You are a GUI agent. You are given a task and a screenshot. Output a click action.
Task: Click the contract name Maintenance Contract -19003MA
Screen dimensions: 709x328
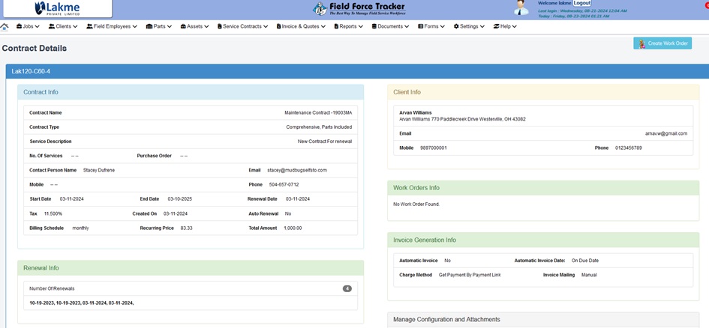pos(318,113)
